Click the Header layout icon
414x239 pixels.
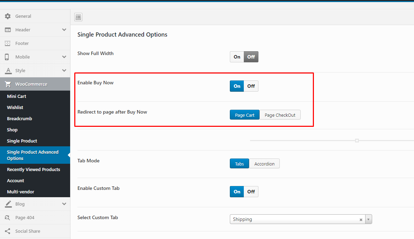point(8,30)
